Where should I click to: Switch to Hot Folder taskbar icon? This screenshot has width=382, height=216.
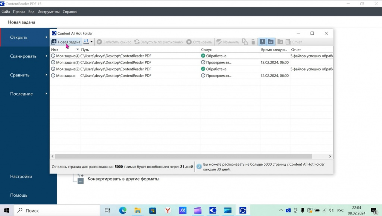point(242,210)
